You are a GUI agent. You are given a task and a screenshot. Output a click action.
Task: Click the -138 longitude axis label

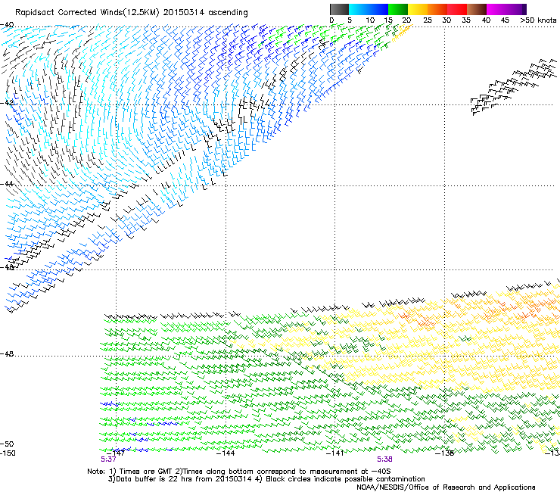point(444,453)
